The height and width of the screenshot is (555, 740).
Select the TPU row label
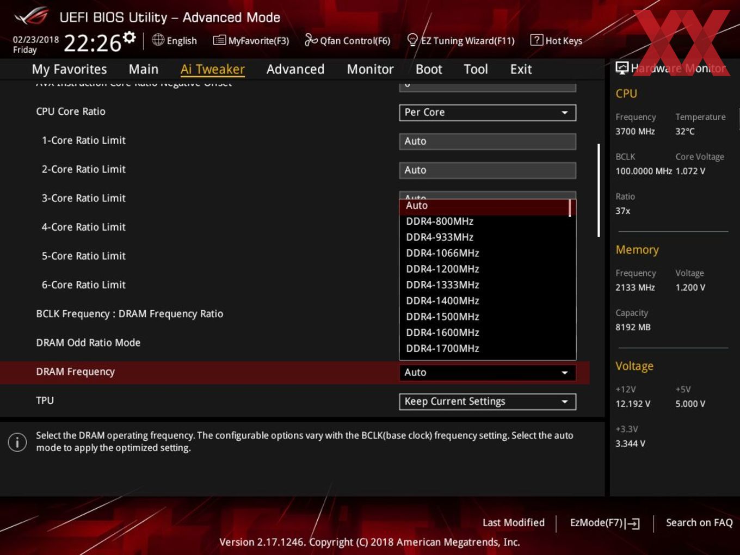tap(45, 400)
